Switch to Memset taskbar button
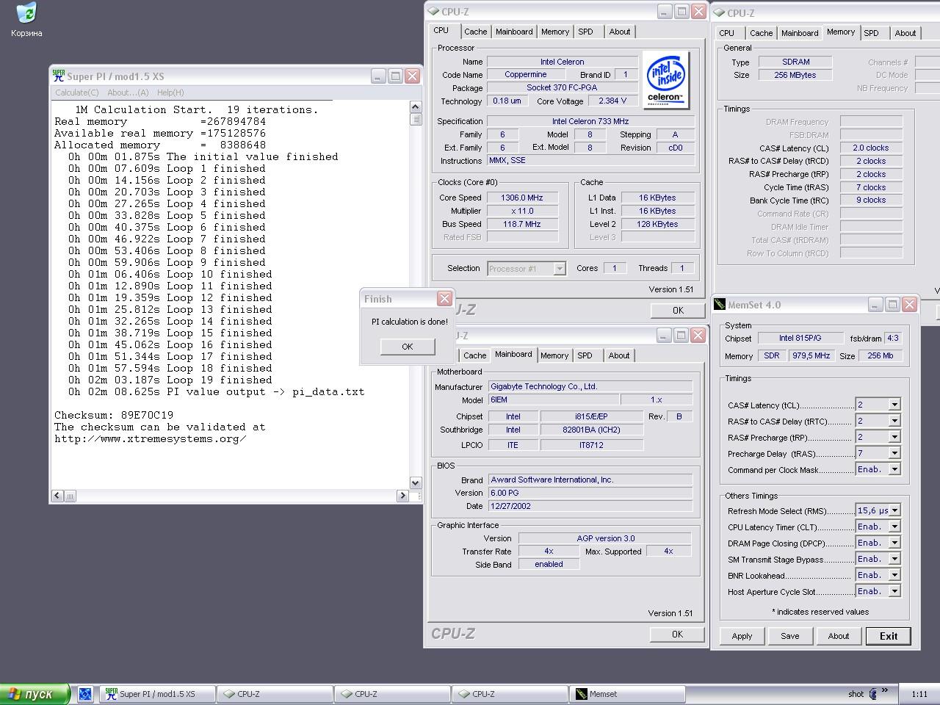Screen dimensions: 940x705 pos(627,694)
